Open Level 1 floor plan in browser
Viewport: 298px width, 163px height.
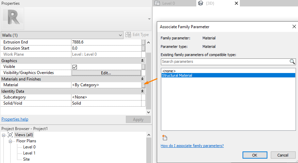[x=29, y=153]
